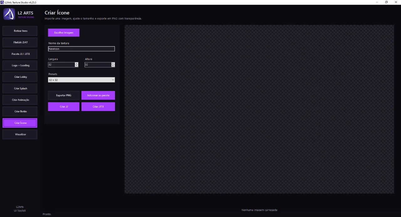Click Adicionar ao pacote button

click(98, 95)
